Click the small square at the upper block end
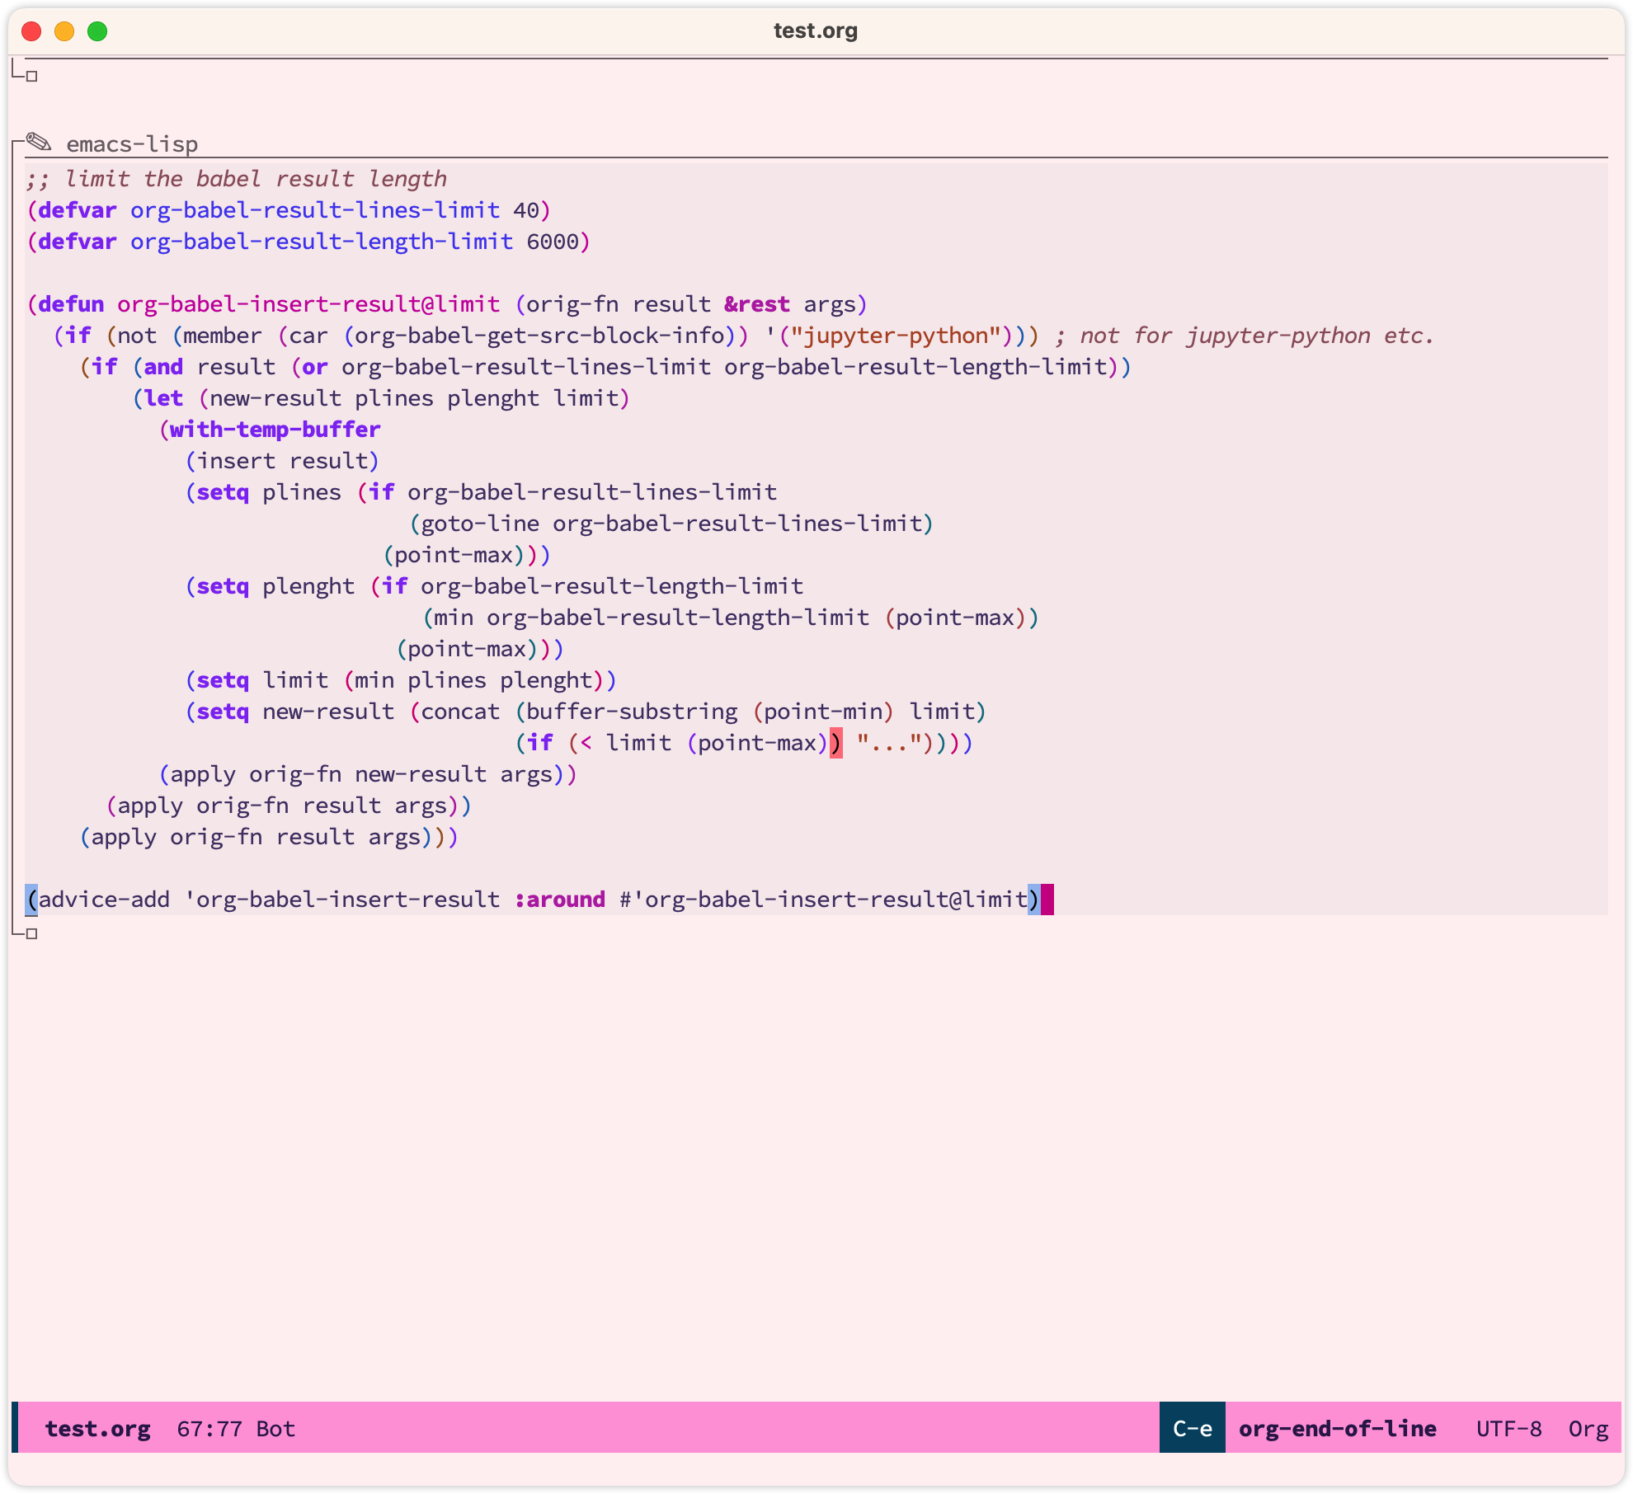 32,76
